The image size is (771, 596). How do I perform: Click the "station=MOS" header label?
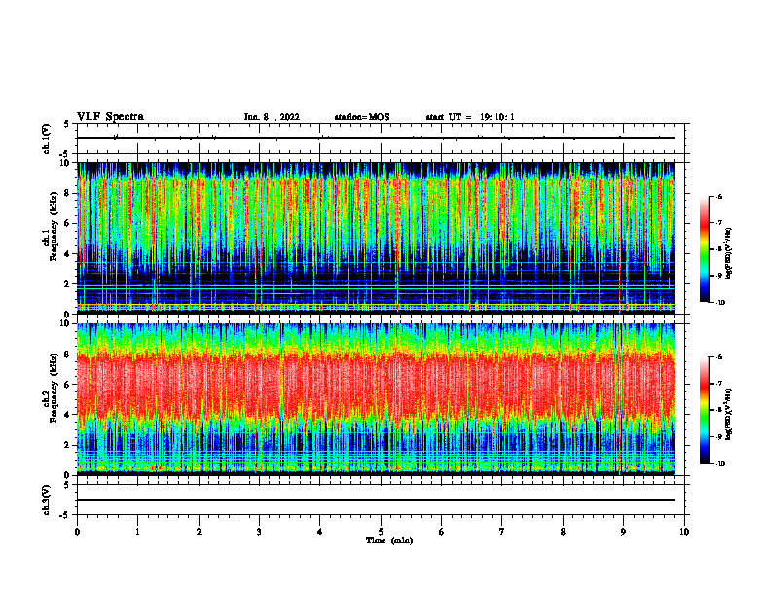coord(362,117)
